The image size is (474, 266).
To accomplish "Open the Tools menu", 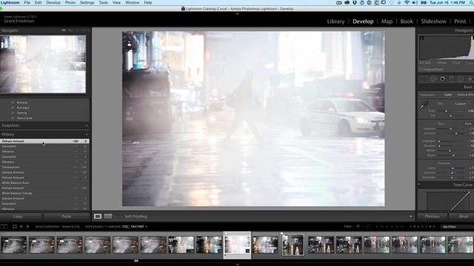I will click(104, 2).
